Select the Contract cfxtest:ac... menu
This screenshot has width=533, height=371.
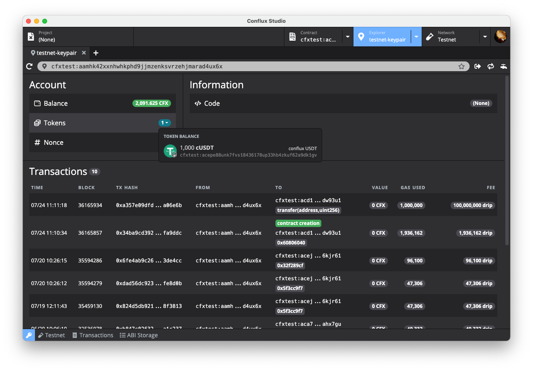(x=314, y=37)
